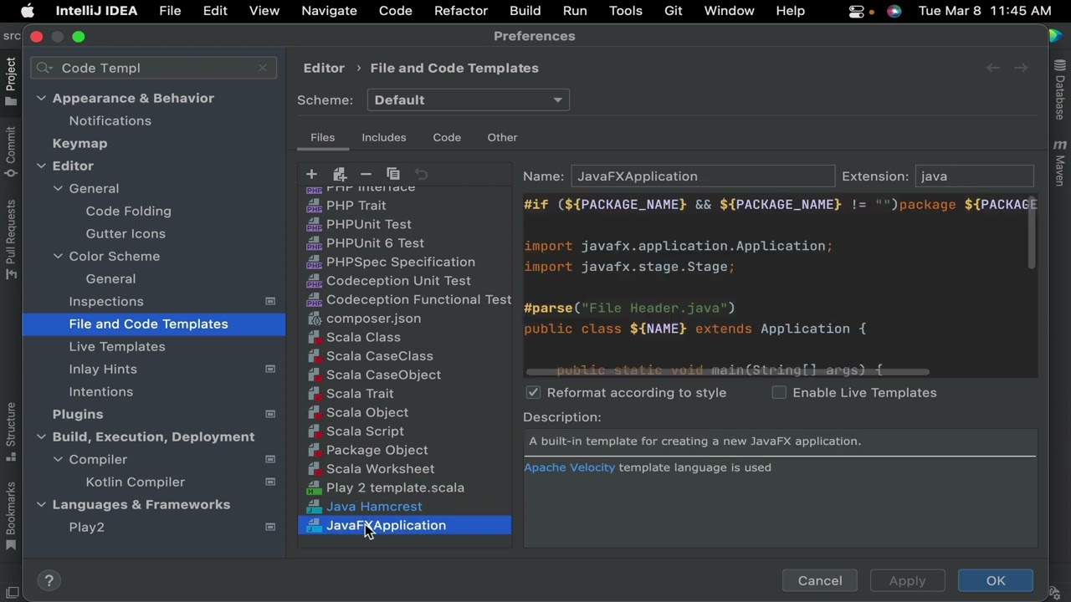Click the Cancel button
Viewport: 1071px width, 602px height.
pyautogui.click(x=820, y=580)
